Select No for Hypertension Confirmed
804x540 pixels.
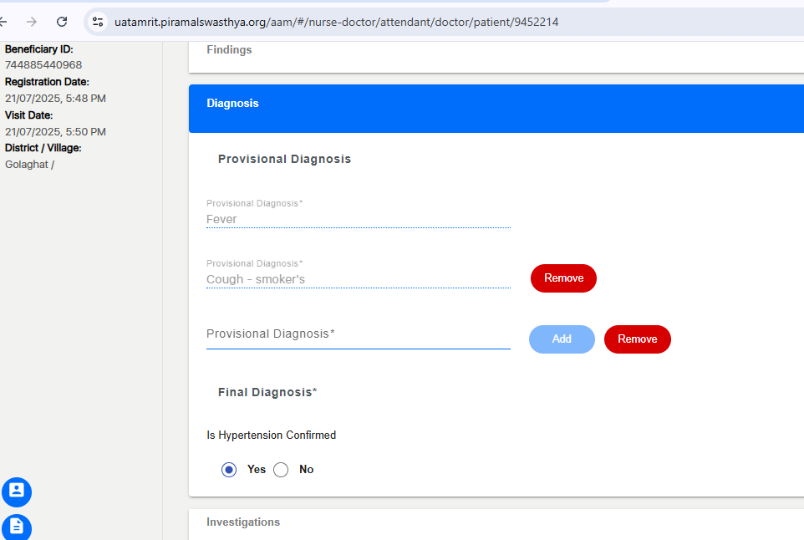coord(281,469)
